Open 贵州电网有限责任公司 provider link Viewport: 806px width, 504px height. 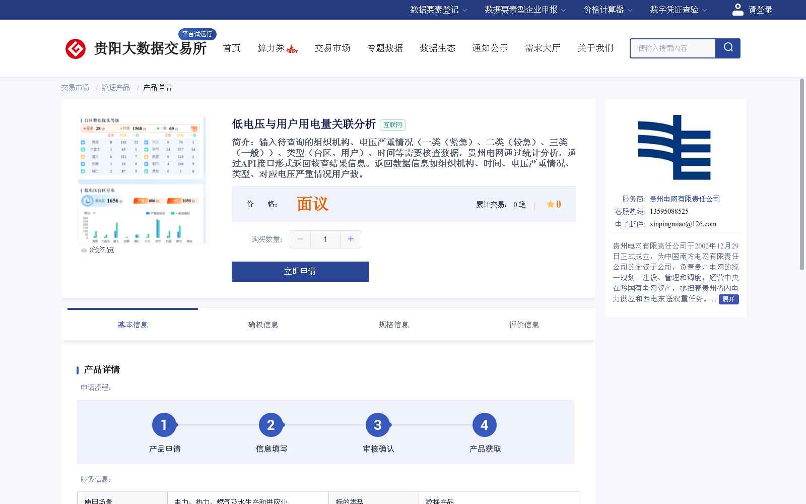point(685,199)
